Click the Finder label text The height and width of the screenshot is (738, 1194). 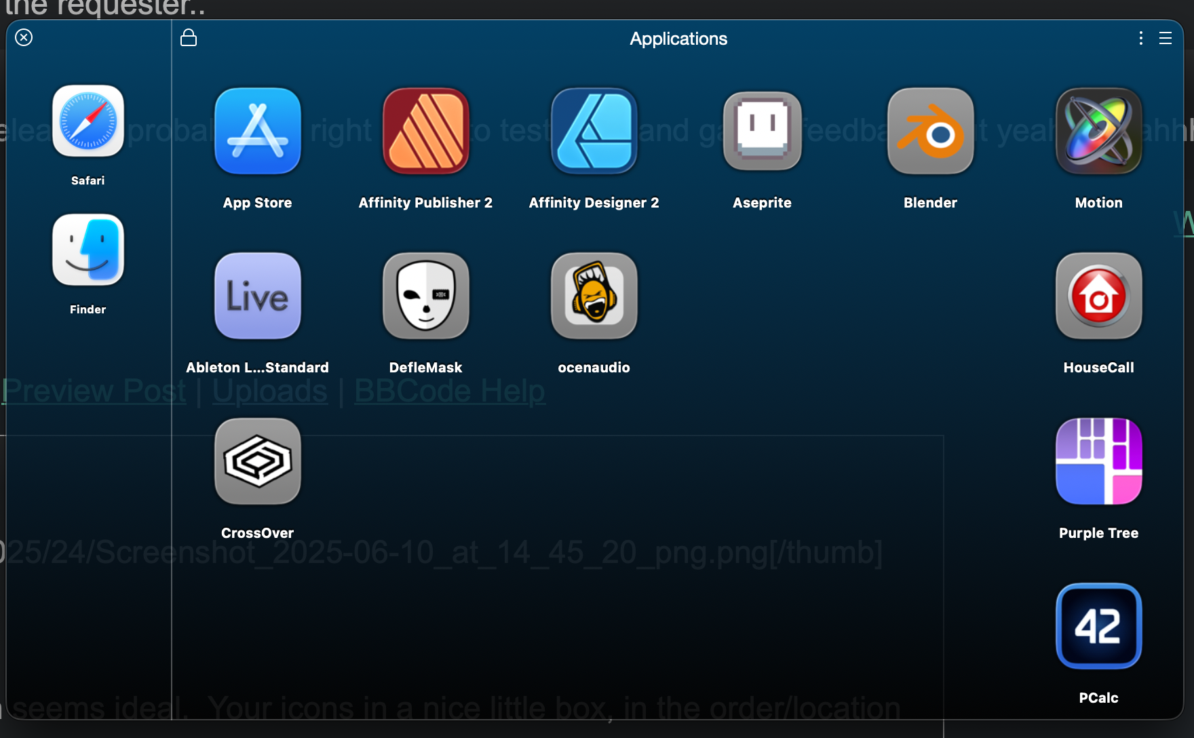point(88,309)
